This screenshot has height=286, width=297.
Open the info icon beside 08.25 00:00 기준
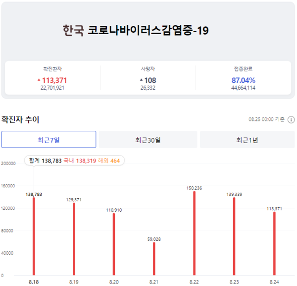[291, 119]
